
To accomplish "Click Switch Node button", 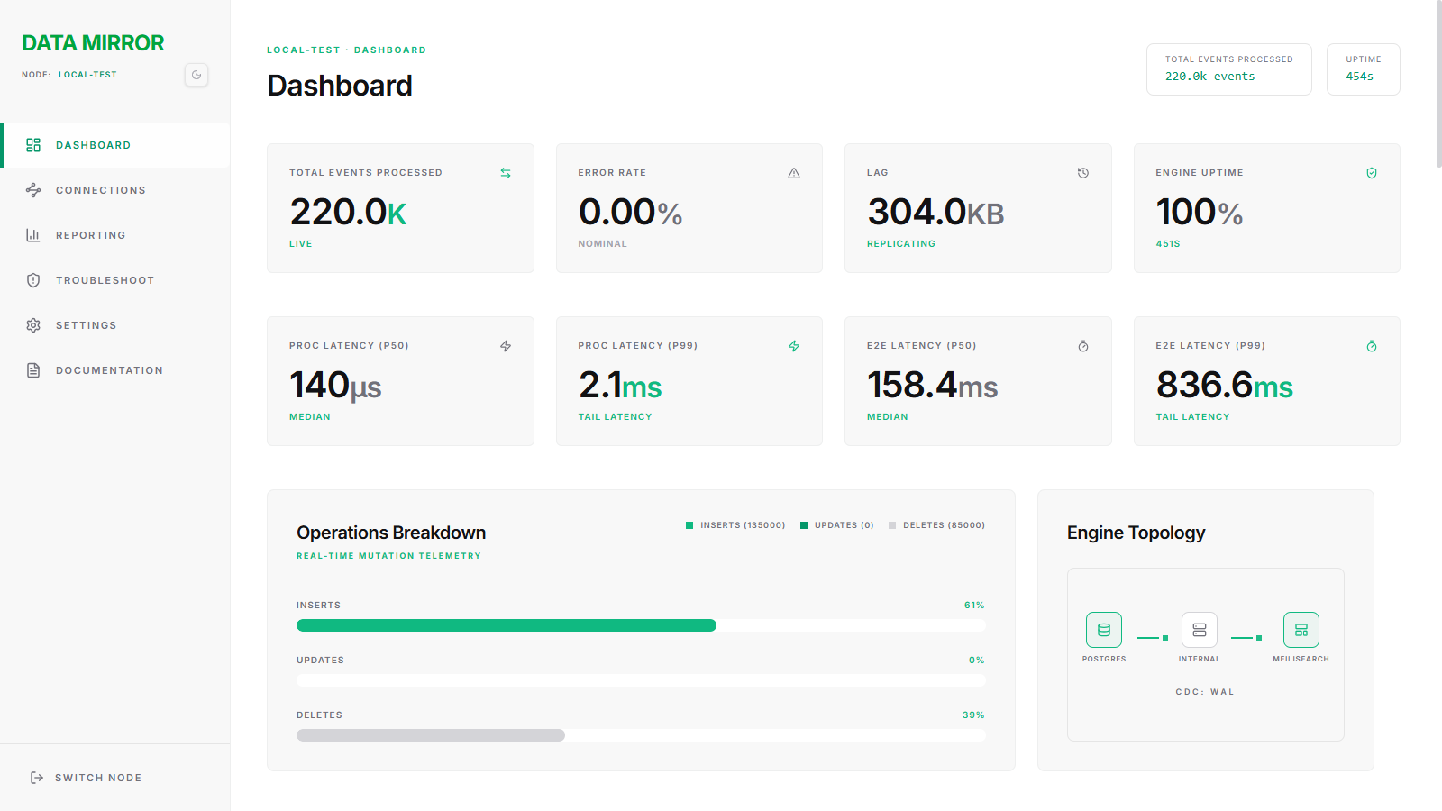I will (115, 778).
